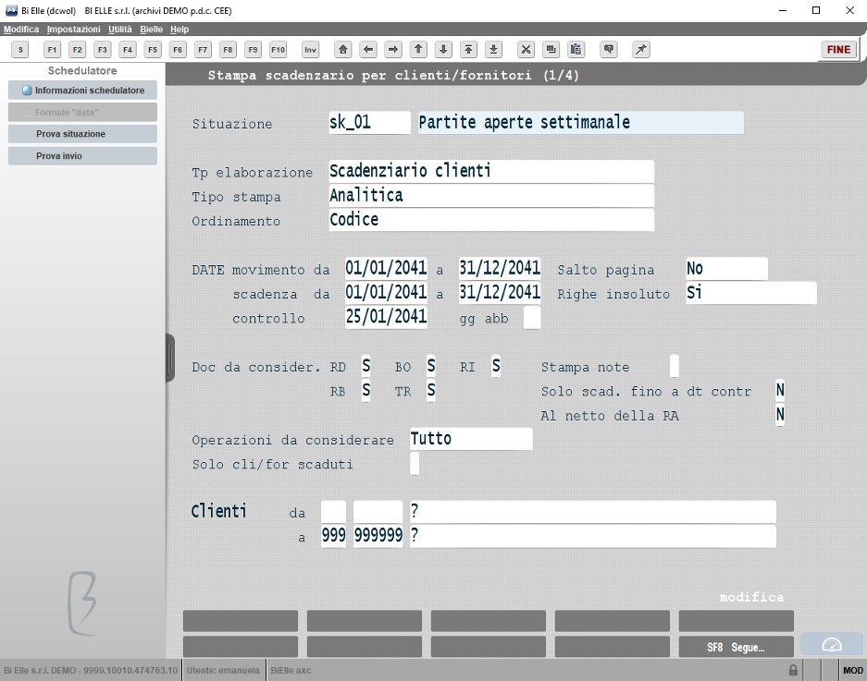Click the speech bubble toolbar icon
The width and height of the screenshot is (867, 681).
[x=609, y=50]
